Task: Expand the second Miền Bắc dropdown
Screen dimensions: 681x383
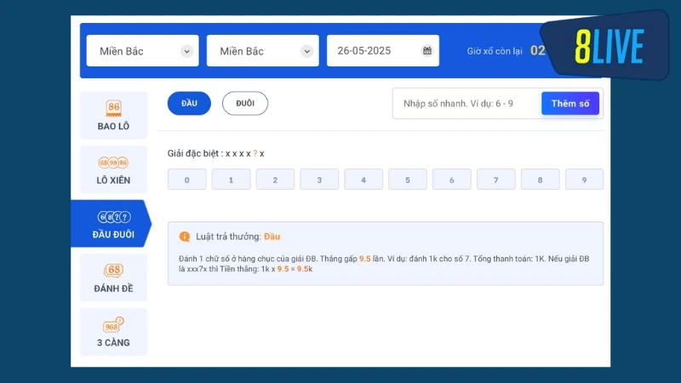Action: (262, 51)
